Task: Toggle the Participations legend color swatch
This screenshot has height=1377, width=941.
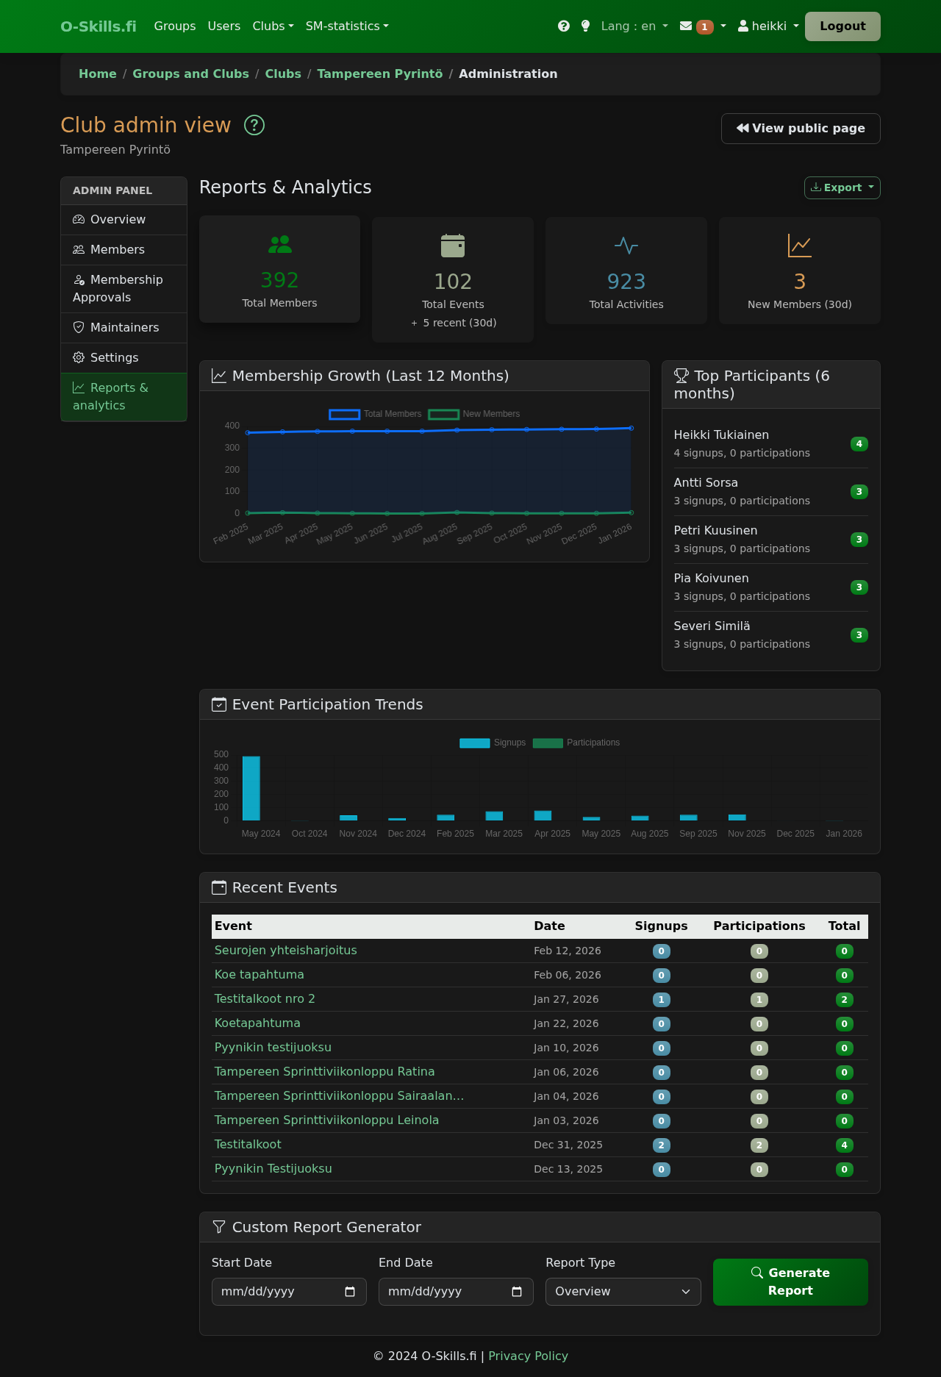Action: click(x=548, y=743)
